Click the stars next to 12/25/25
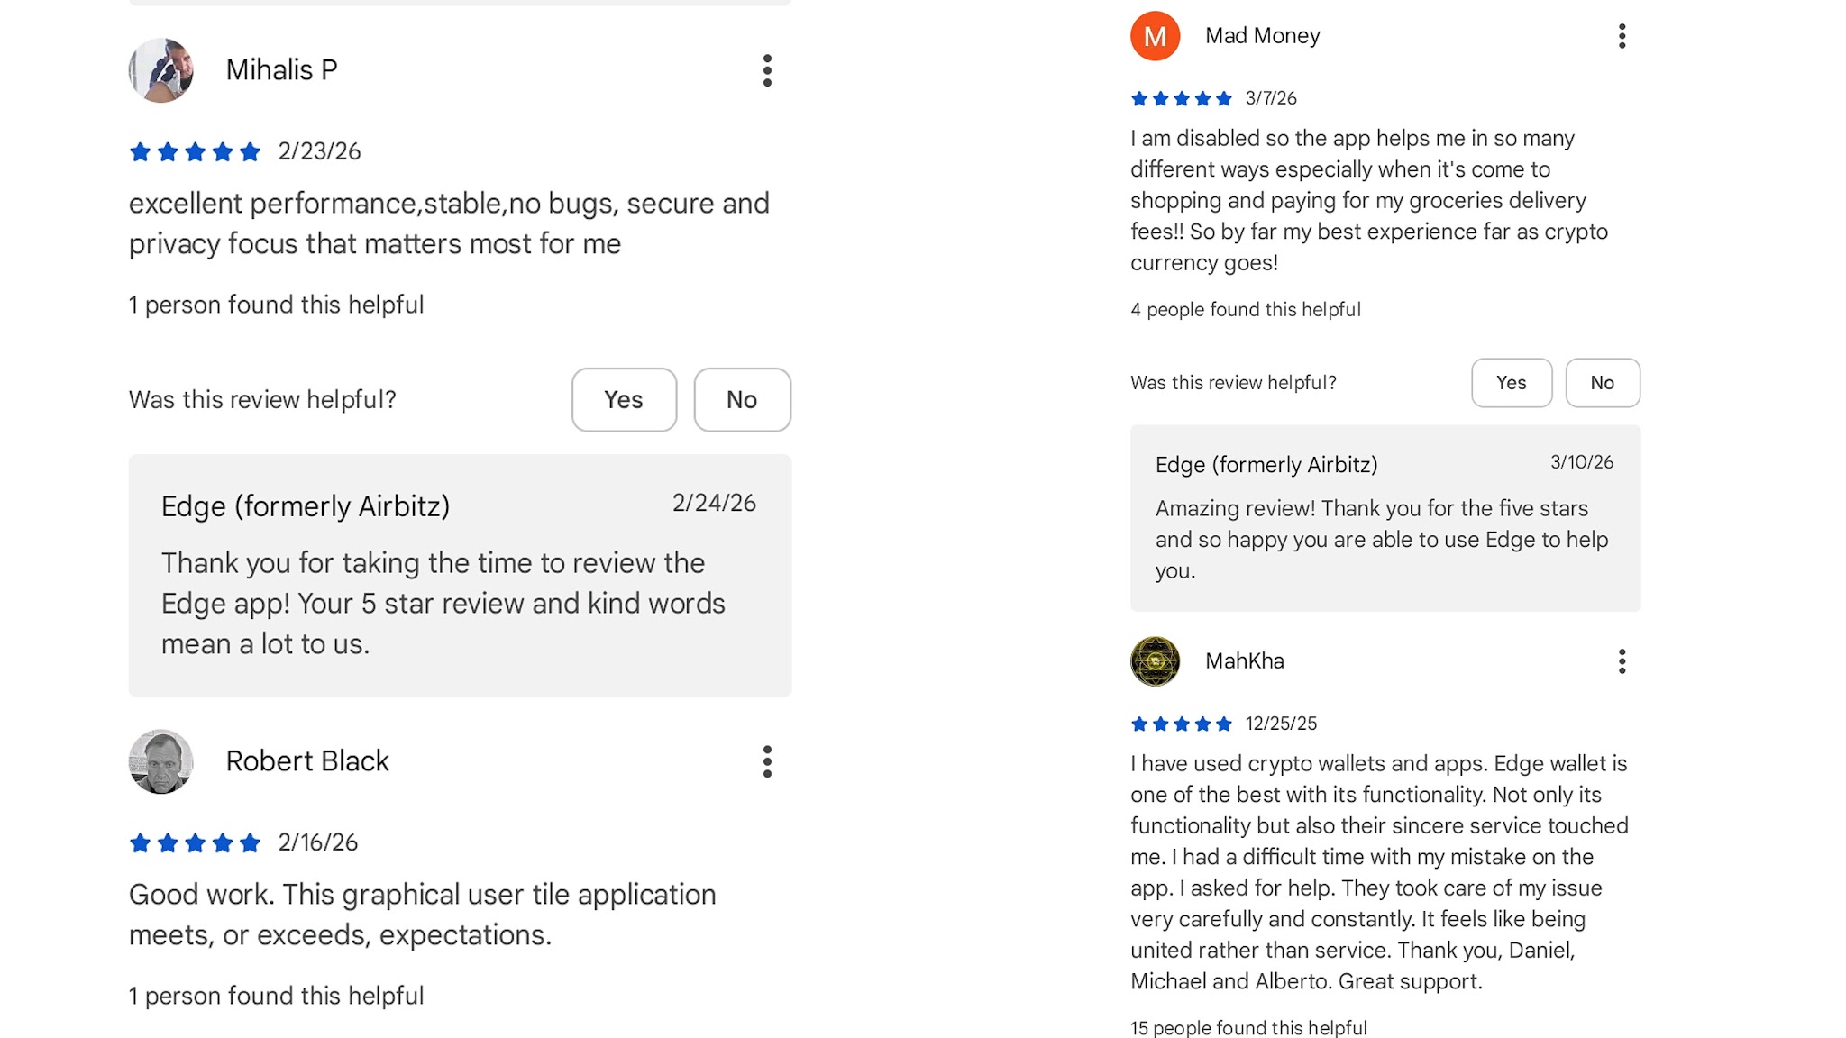The height and width of the screenshot is (1038, 1846). tap(1181, 724)
